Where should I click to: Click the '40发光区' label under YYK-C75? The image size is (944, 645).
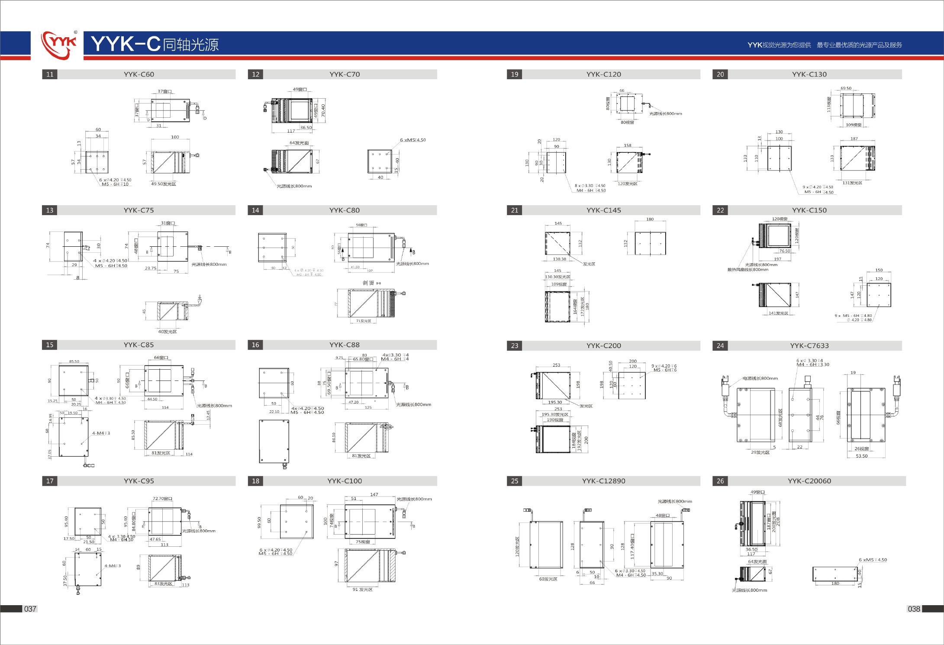click(x=168, y=332)
